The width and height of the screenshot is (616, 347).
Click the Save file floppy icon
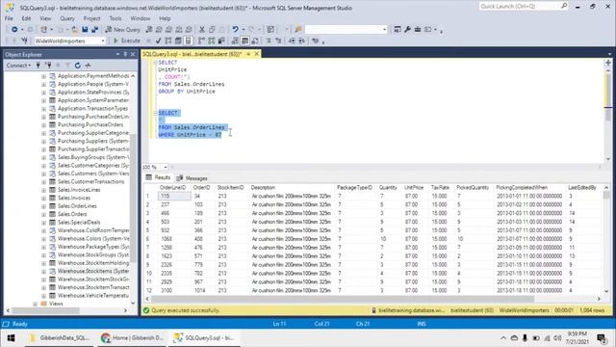[x=85, y=30]
